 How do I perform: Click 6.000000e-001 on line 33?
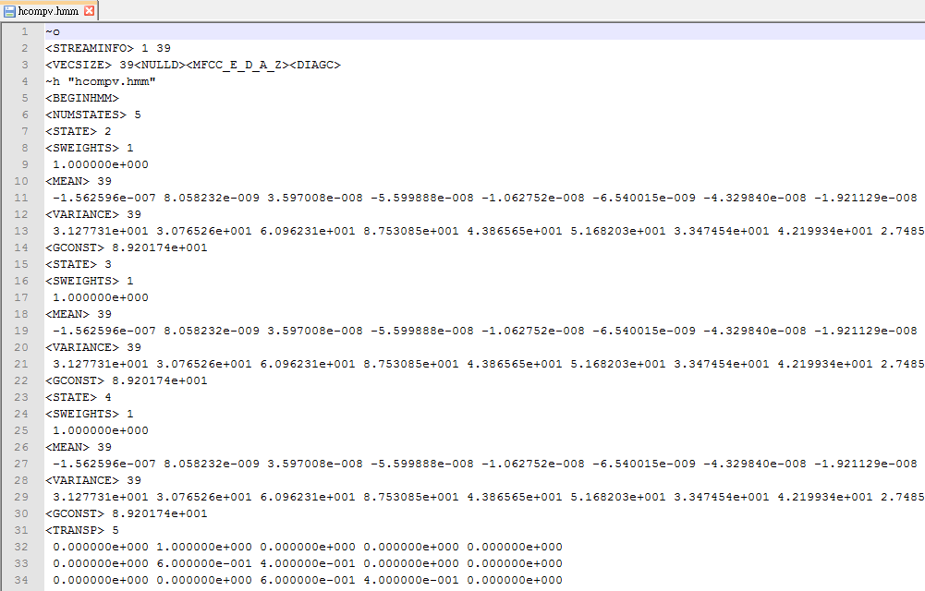(x=204, y=563)
